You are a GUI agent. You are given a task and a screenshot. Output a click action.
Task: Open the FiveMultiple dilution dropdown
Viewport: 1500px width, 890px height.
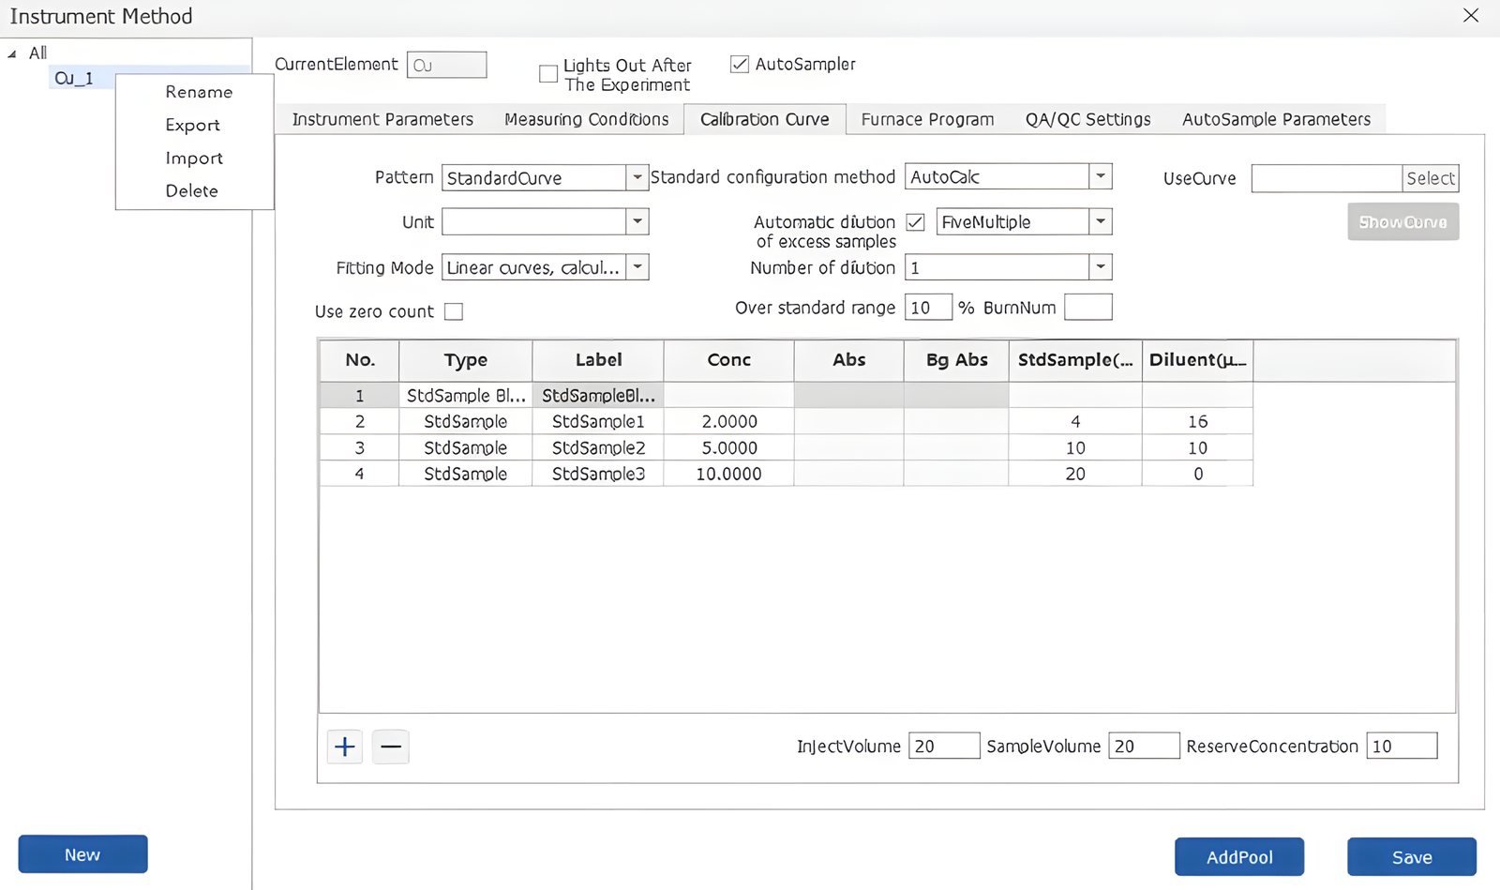click(1101, 221)
